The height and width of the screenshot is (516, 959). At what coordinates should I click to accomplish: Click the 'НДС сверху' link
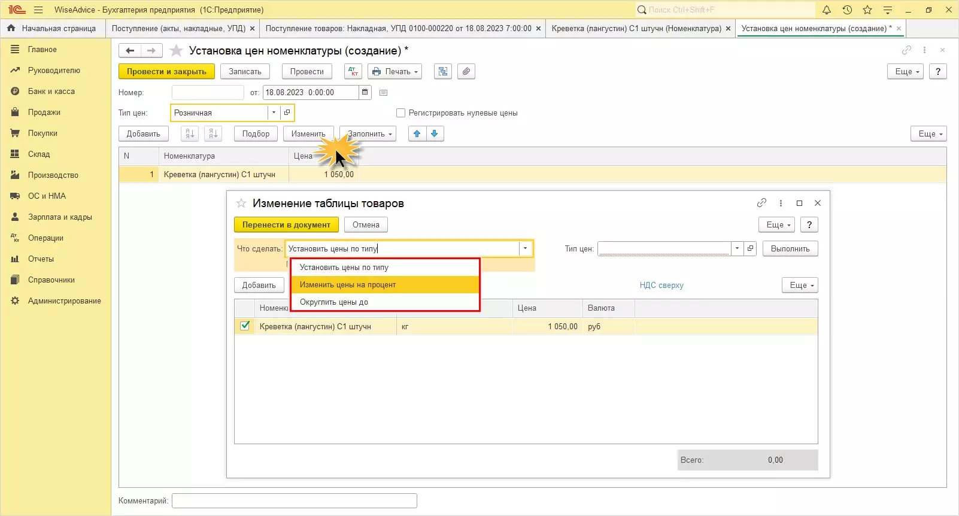661,285
